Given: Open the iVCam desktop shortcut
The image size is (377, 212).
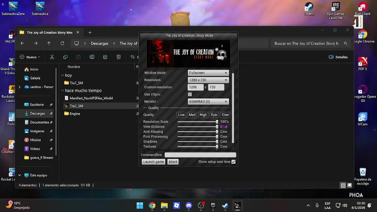Looking at the screenshot, I should [363, 119].
